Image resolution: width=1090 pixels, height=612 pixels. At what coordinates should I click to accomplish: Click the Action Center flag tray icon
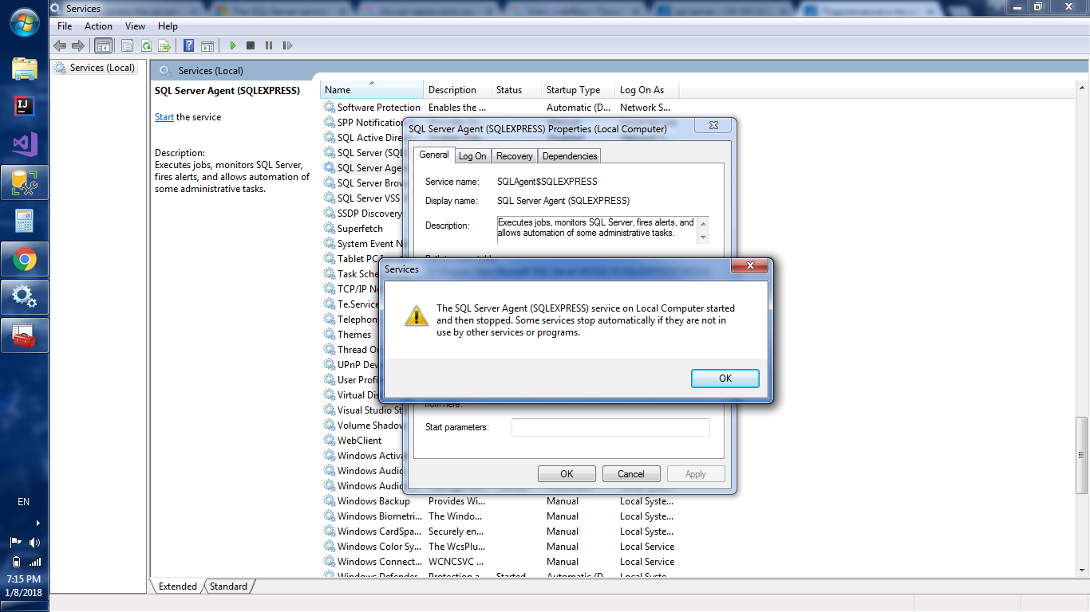[15, 543]
